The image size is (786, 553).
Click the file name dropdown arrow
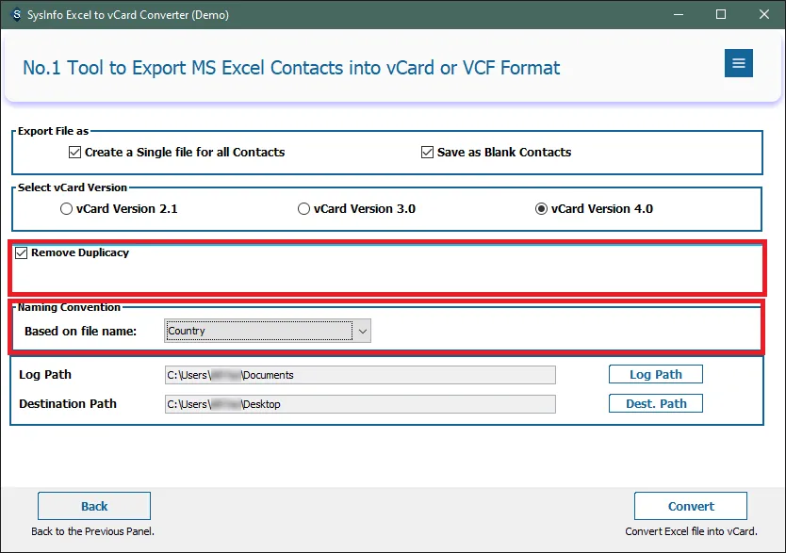(363, 331)
